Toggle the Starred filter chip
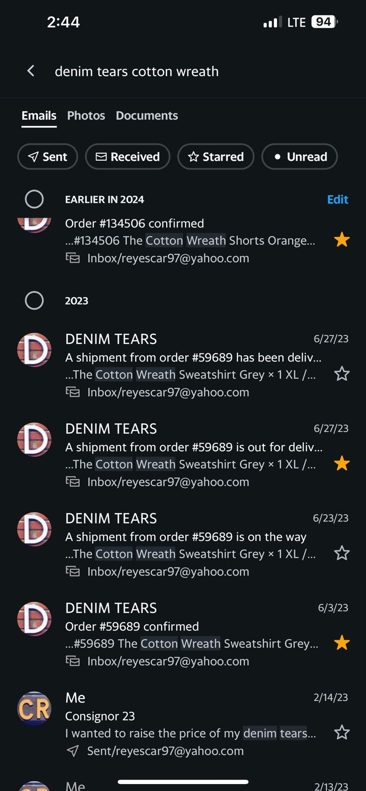This screenshot has height=791, width=366. [x=216, y=157]
